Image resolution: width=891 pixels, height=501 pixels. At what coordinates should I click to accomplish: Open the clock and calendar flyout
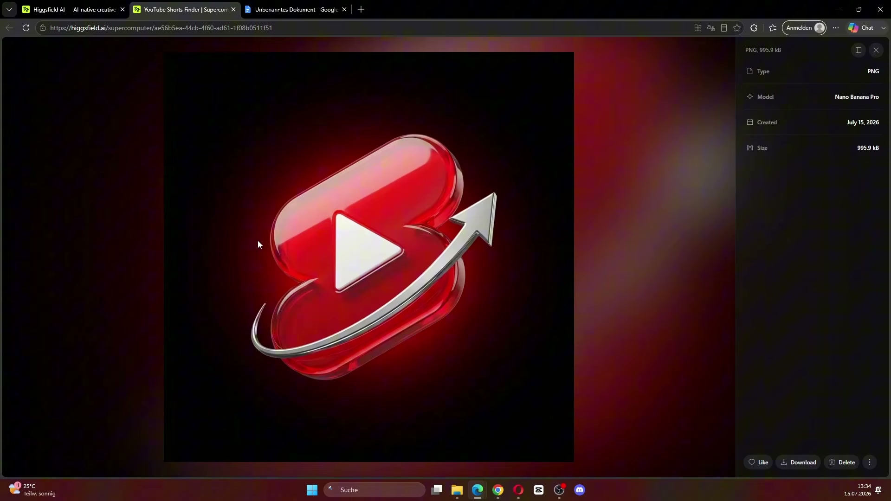click(857, 490)
